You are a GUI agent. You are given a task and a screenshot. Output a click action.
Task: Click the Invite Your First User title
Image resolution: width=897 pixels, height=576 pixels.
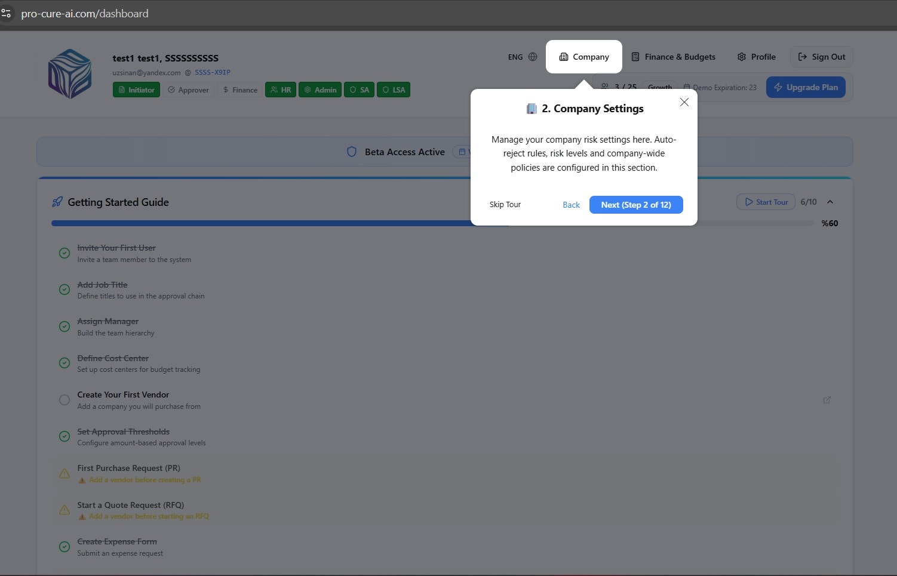(x=116, y=248)
